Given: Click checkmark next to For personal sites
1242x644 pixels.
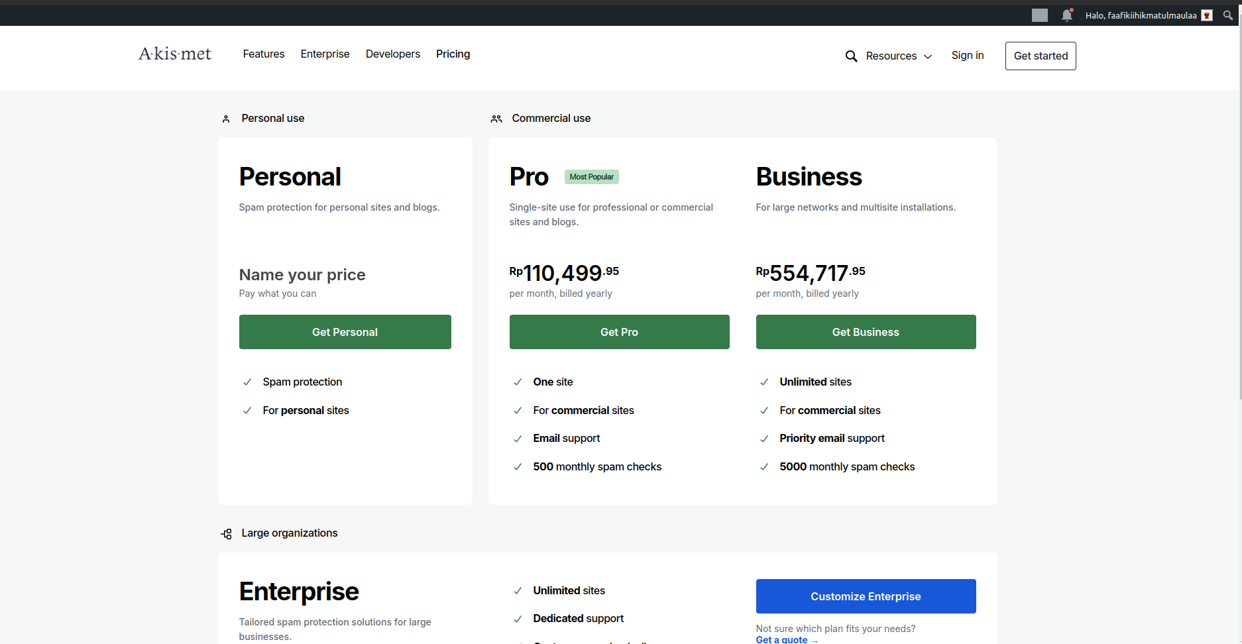Looking at the screenshot, I should 247,410.
